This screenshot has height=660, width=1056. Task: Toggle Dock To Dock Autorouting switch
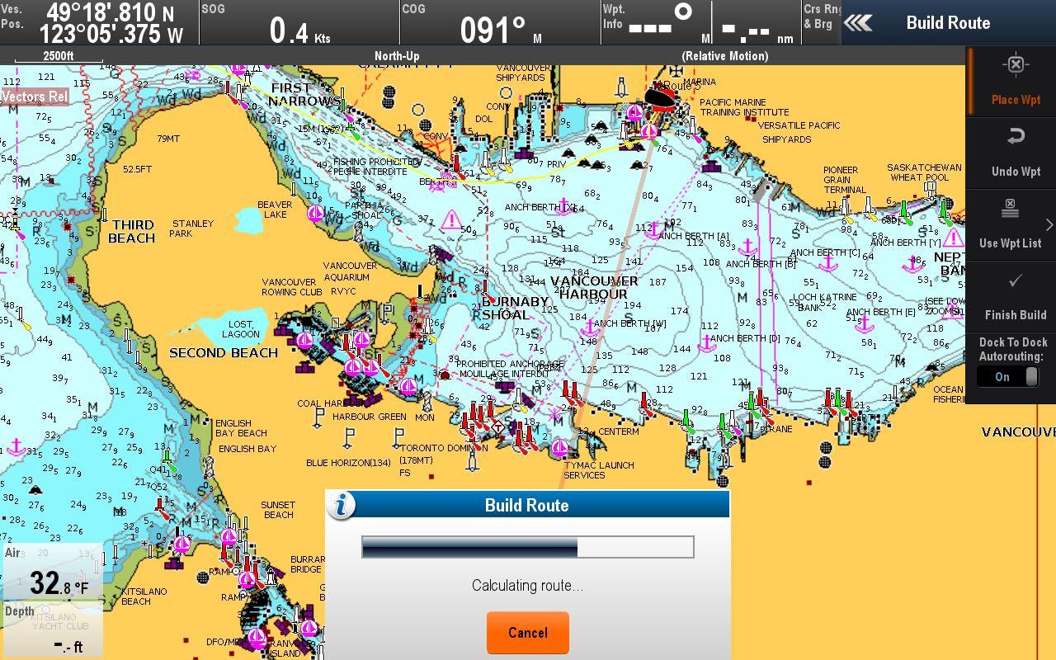click(x=1007, y=376)
